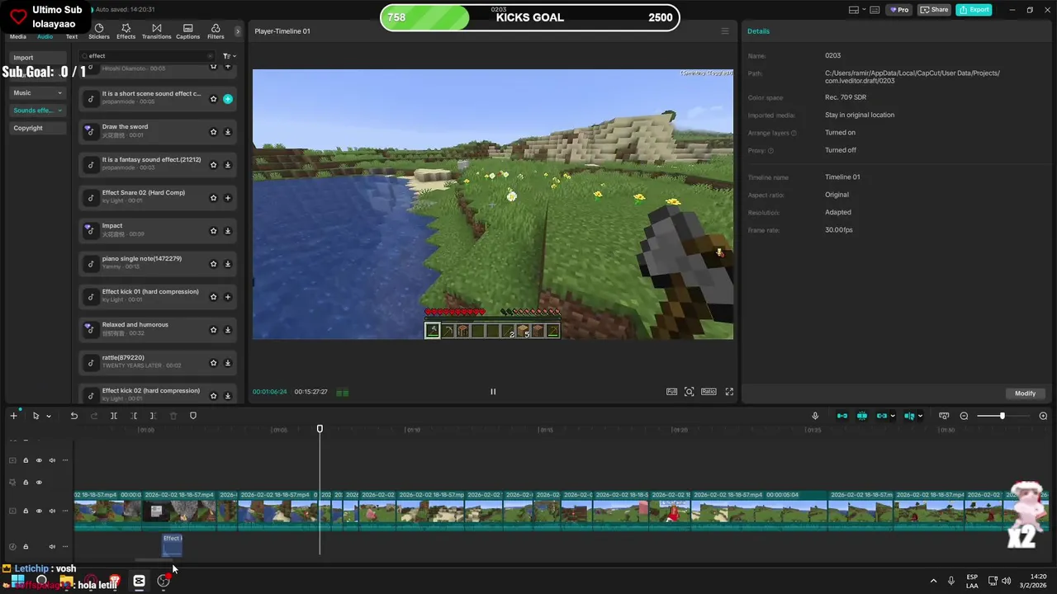This screenshot has width=1057, height=594.
Task: Expand the Music category
Action: (38, 92)
